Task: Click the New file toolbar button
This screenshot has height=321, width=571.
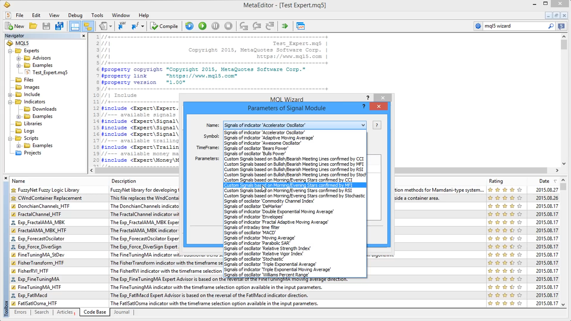Action: click(15, 26)
